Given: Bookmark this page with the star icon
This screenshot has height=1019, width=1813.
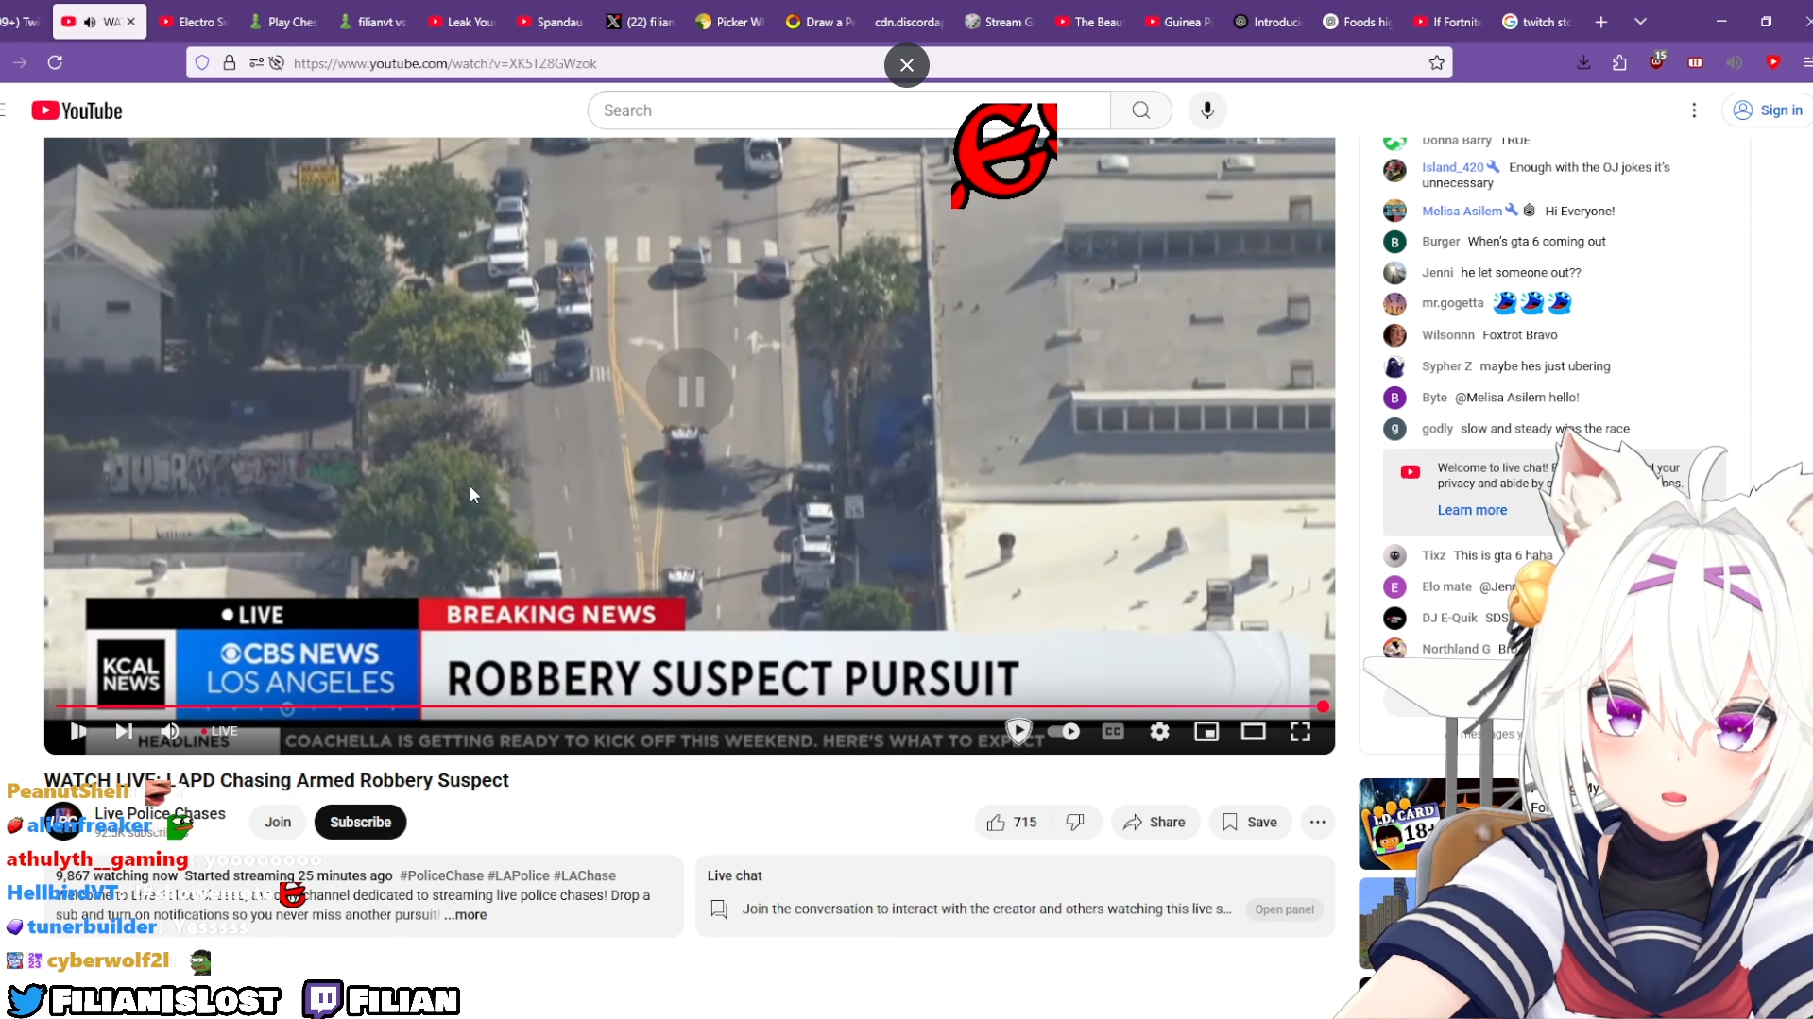Looking at the screenshot, I should point(1437,63).
